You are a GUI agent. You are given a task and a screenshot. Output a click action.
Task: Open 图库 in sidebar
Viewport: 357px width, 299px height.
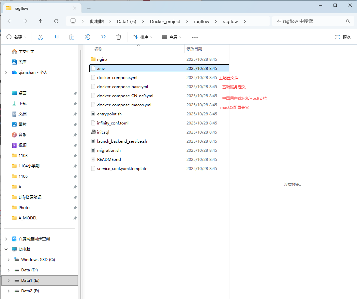[19, 62]
